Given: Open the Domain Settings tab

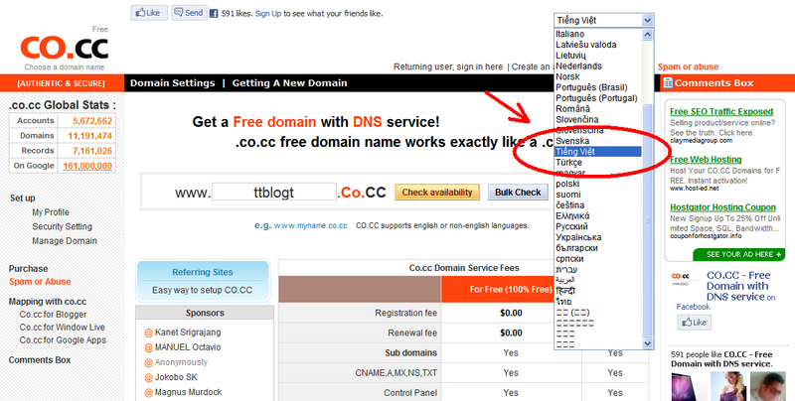Looking at the screenshot, I should pos(172,83).
